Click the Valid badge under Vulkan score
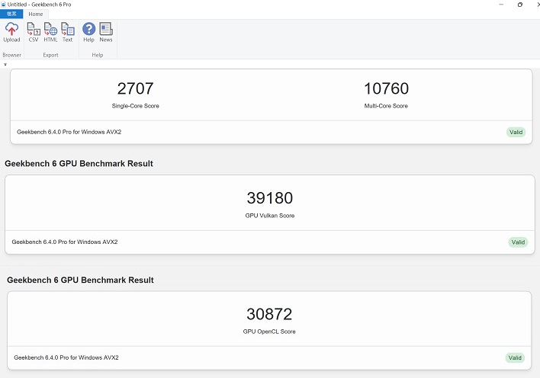The height and width of the screenshot is (378, 540). click(x=518, y=242)
